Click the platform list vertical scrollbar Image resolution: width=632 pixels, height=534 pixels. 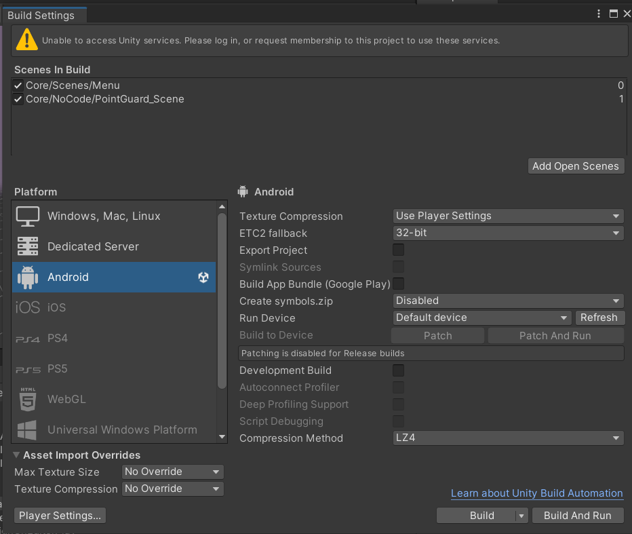[x=222, y=301]
